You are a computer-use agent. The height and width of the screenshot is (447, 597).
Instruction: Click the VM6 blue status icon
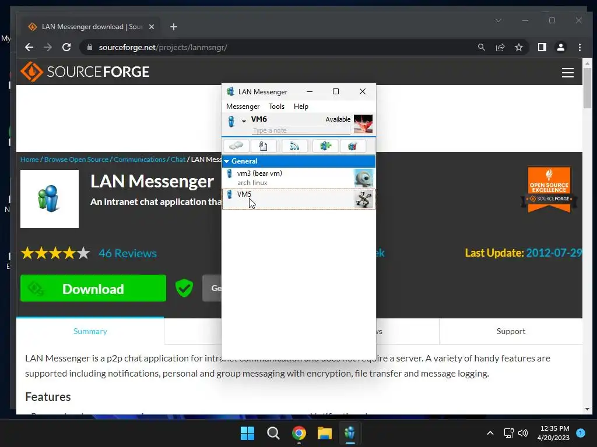231,121
